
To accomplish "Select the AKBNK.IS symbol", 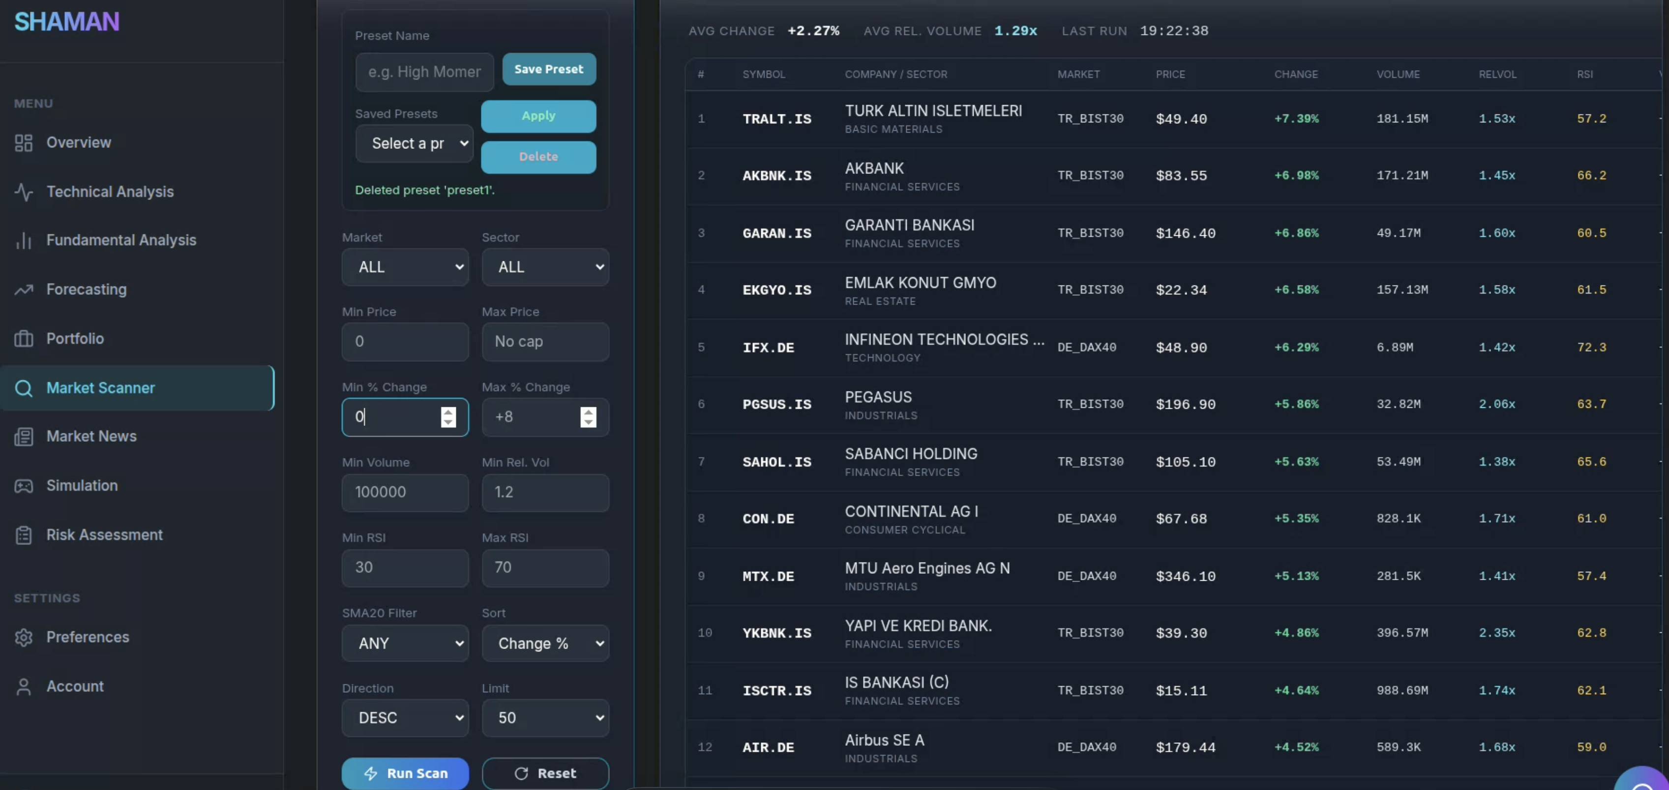I will (x=777, y=176).
